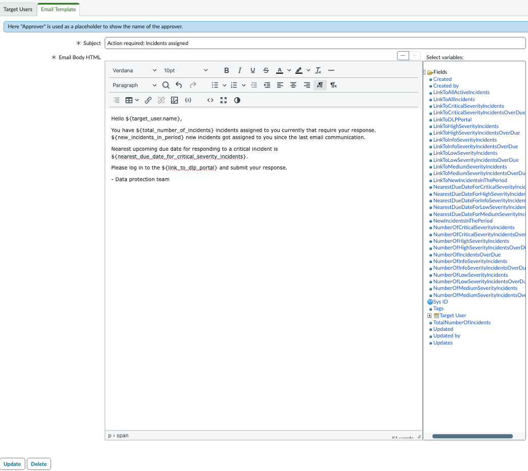Insert a table

pyautogui.click(x=128, y=100)
